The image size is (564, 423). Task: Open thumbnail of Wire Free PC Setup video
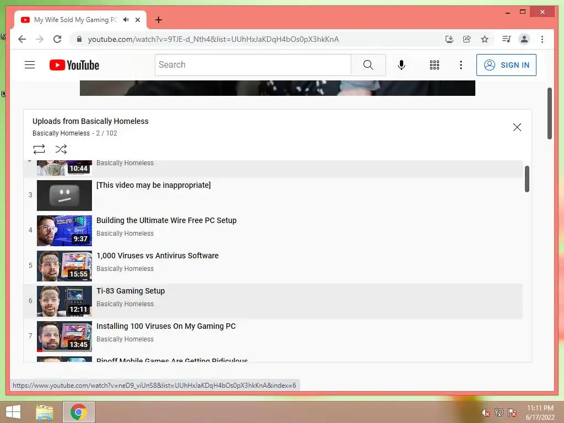[x=64, y=231]
